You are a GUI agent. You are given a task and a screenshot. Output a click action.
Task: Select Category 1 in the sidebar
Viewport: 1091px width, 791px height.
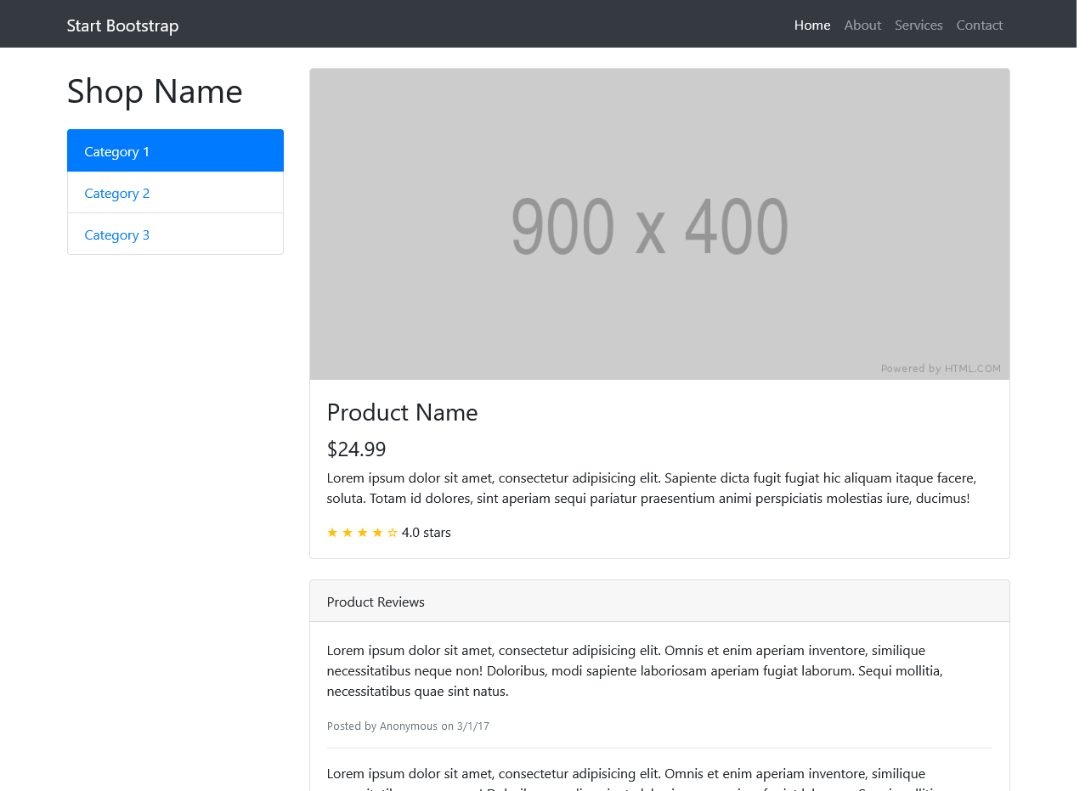pyautogui.click(x=175, y=151)
